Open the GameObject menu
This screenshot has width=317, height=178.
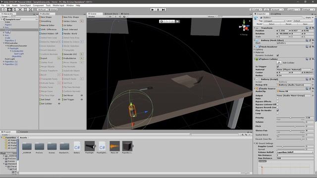pyautogui.click(x=25, y=5)
